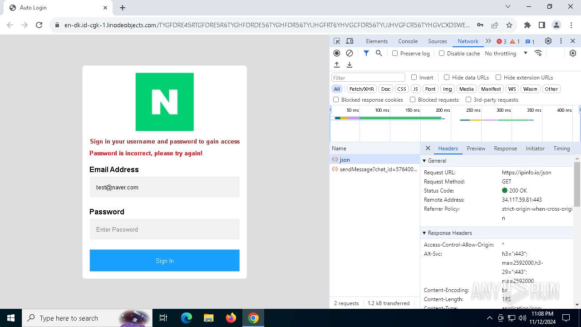The width and height of the screenshot is (581, 327).
Task: Clear the network log
Action: pos(350,53)
